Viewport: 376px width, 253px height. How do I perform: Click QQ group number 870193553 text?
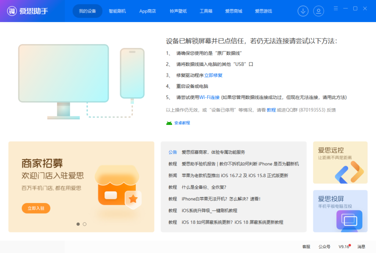tap(312, 110)
